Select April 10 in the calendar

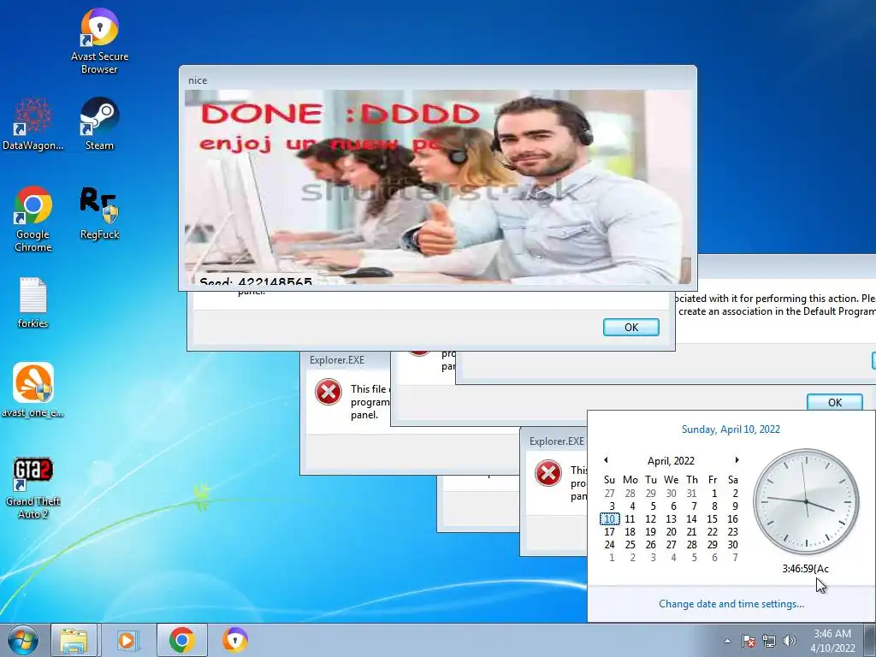tap(609, 519)
